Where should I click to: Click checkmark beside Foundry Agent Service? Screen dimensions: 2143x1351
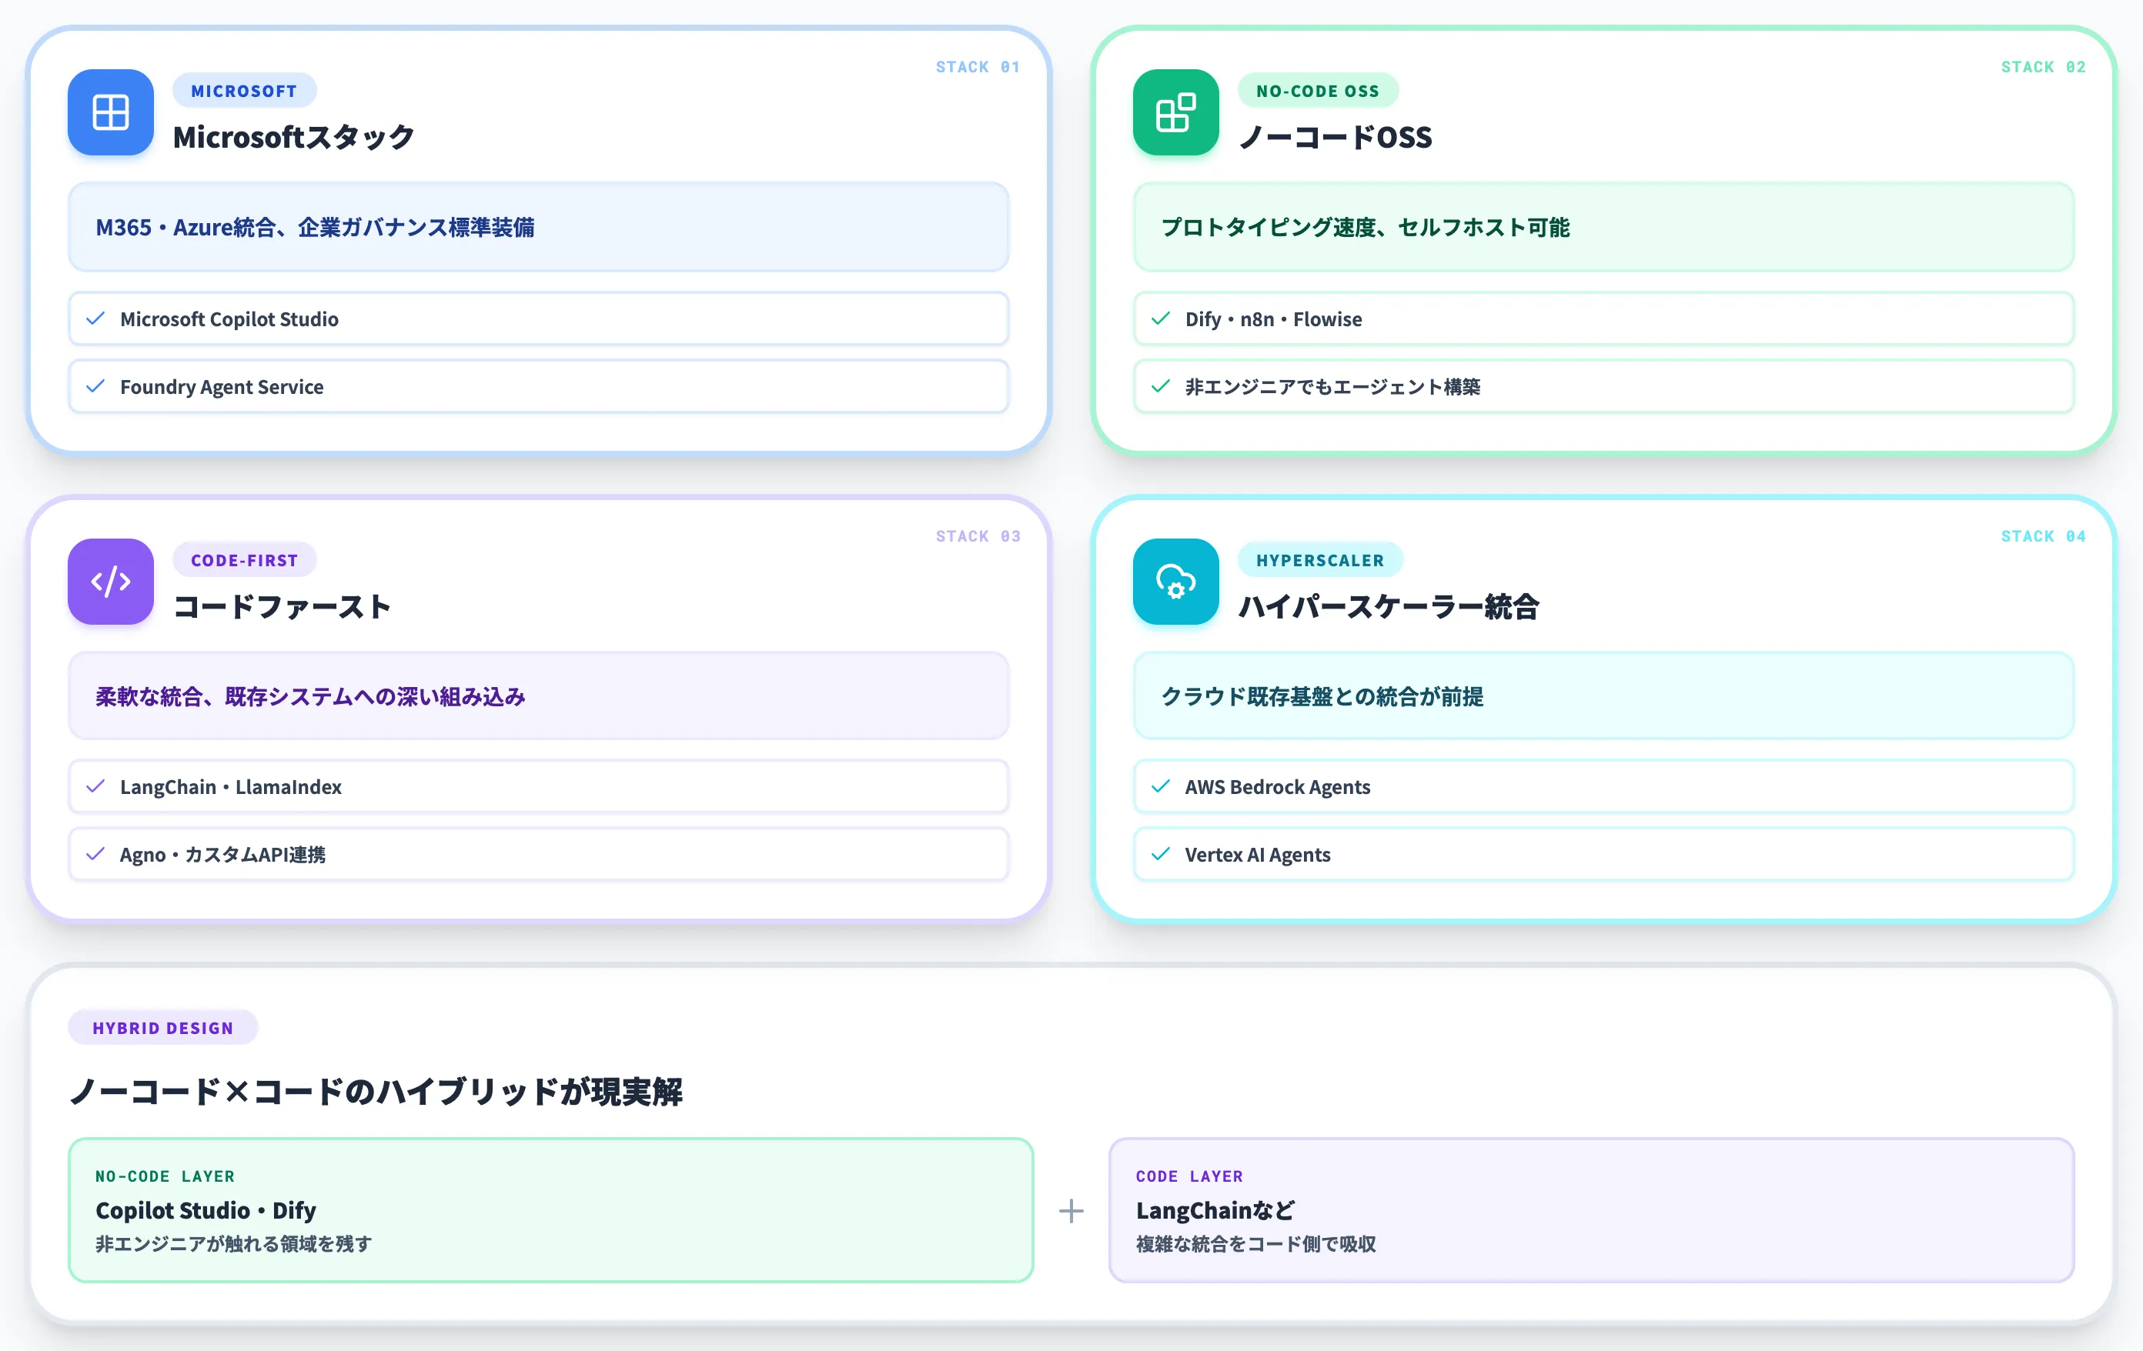95,386
